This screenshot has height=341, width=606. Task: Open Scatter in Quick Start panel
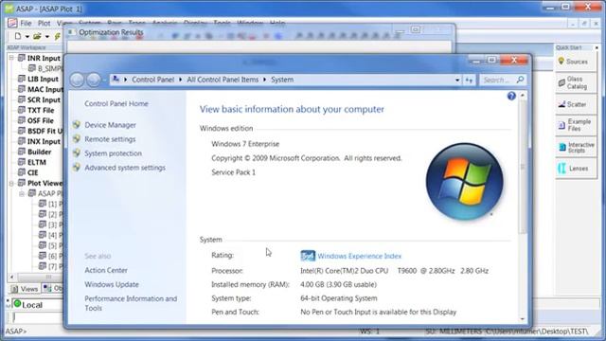tap(576, 104)
